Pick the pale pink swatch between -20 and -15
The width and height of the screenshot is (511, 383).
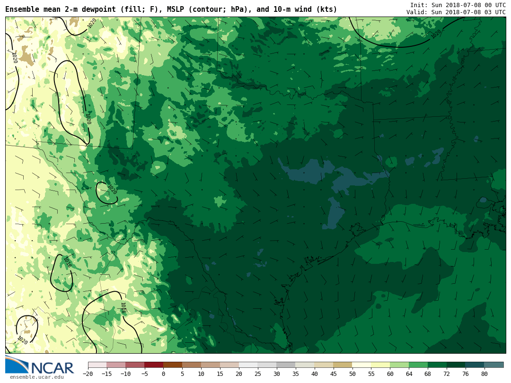pyautogui.click(x=97, y=365)
